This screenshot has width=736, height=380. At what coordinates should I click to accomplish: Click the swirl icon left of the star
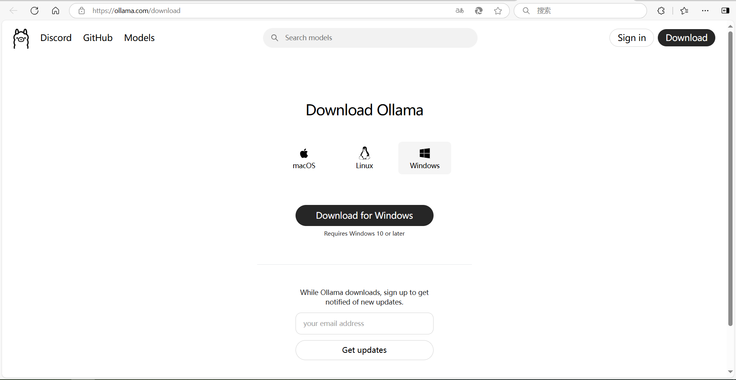[479, 11]
